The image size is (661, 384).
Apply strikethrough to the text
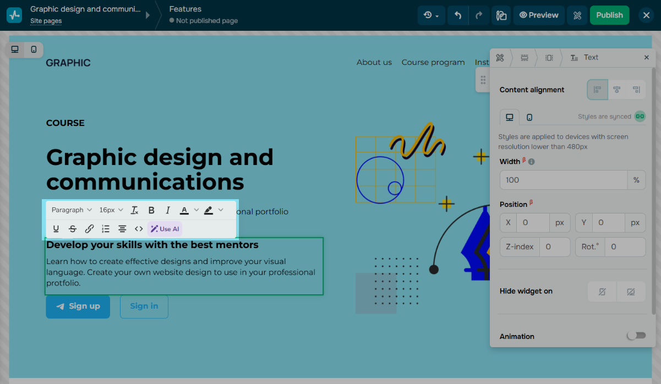(73, 229)
